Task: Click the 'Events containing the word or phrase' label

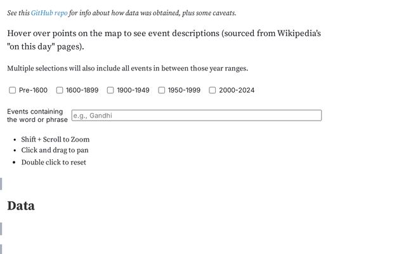Action: click(x=37, y=116)
